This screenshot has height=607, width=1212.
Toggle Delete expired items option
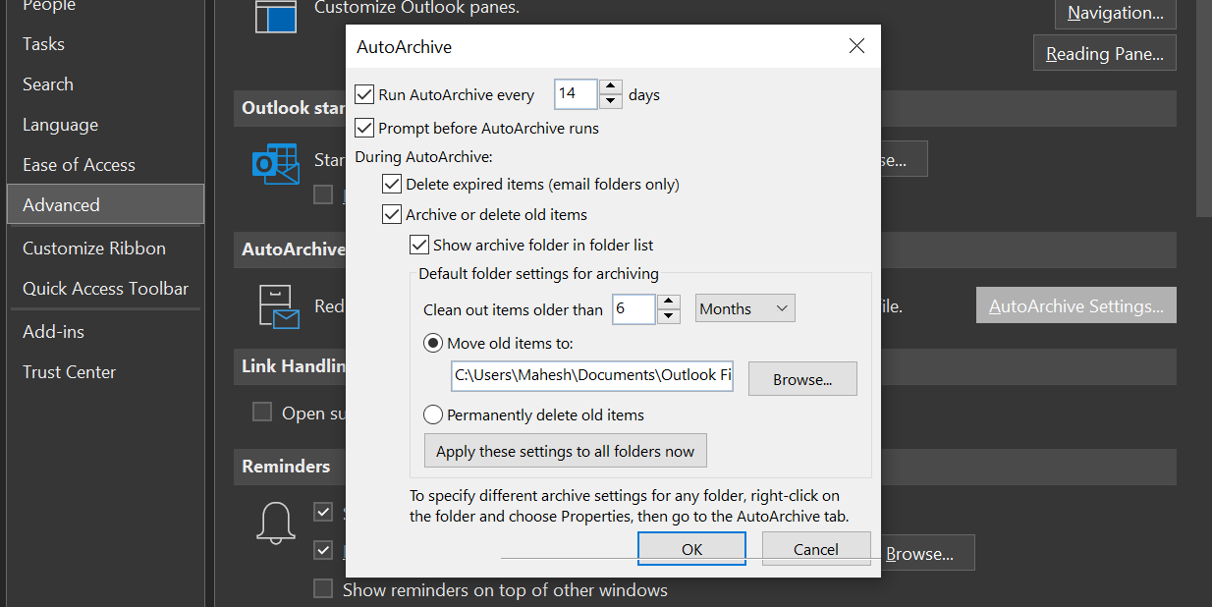coord(392,184)
